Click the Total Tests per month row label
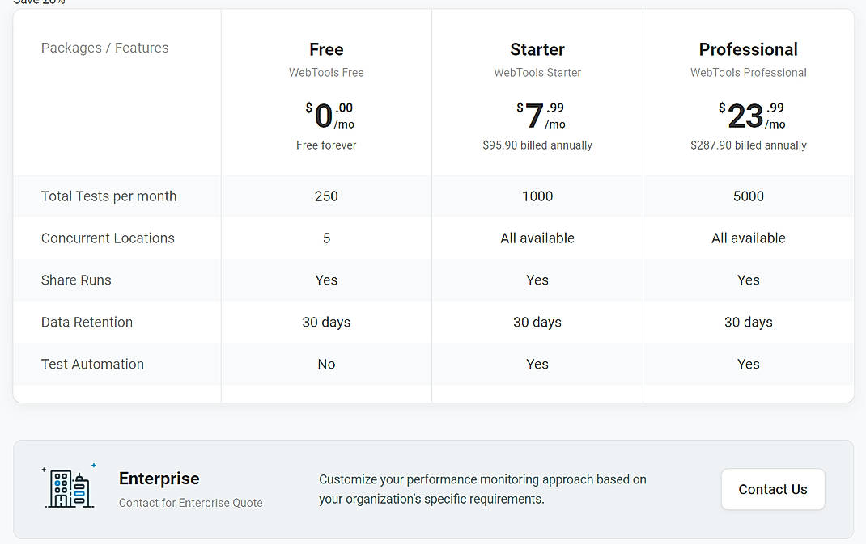 [x=108, y=196]
